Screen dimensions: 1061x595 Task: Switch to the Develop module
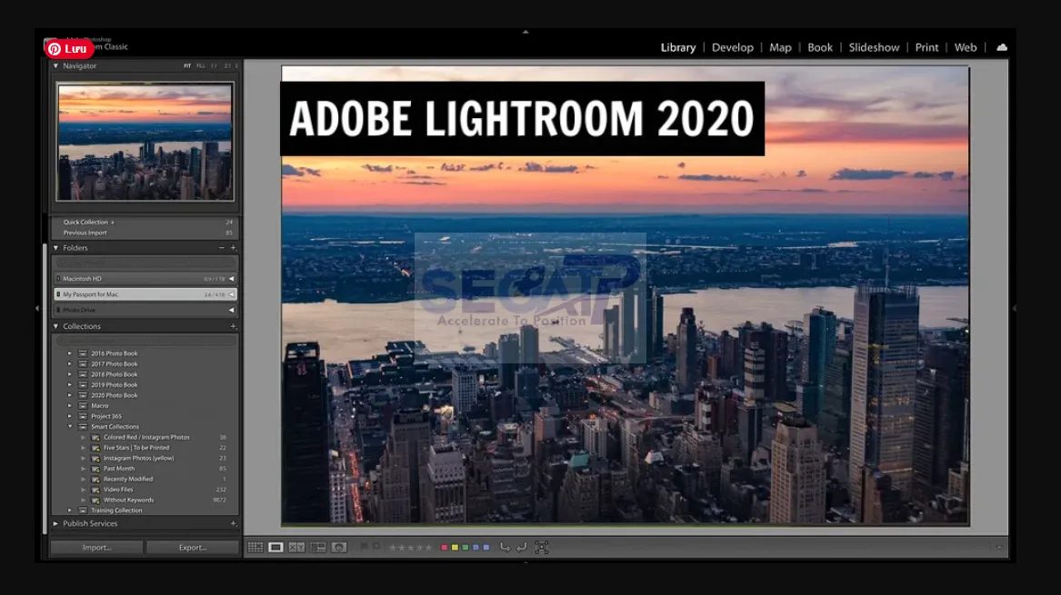tap(733, 47)
